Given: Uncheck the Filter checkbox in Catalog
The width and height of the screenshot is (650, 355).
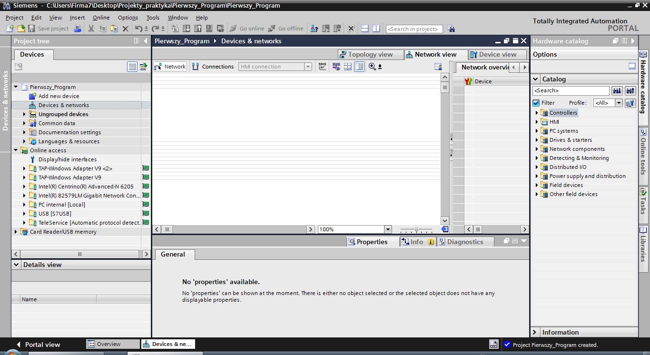Looking at the screenshot, I should [536, 103].
